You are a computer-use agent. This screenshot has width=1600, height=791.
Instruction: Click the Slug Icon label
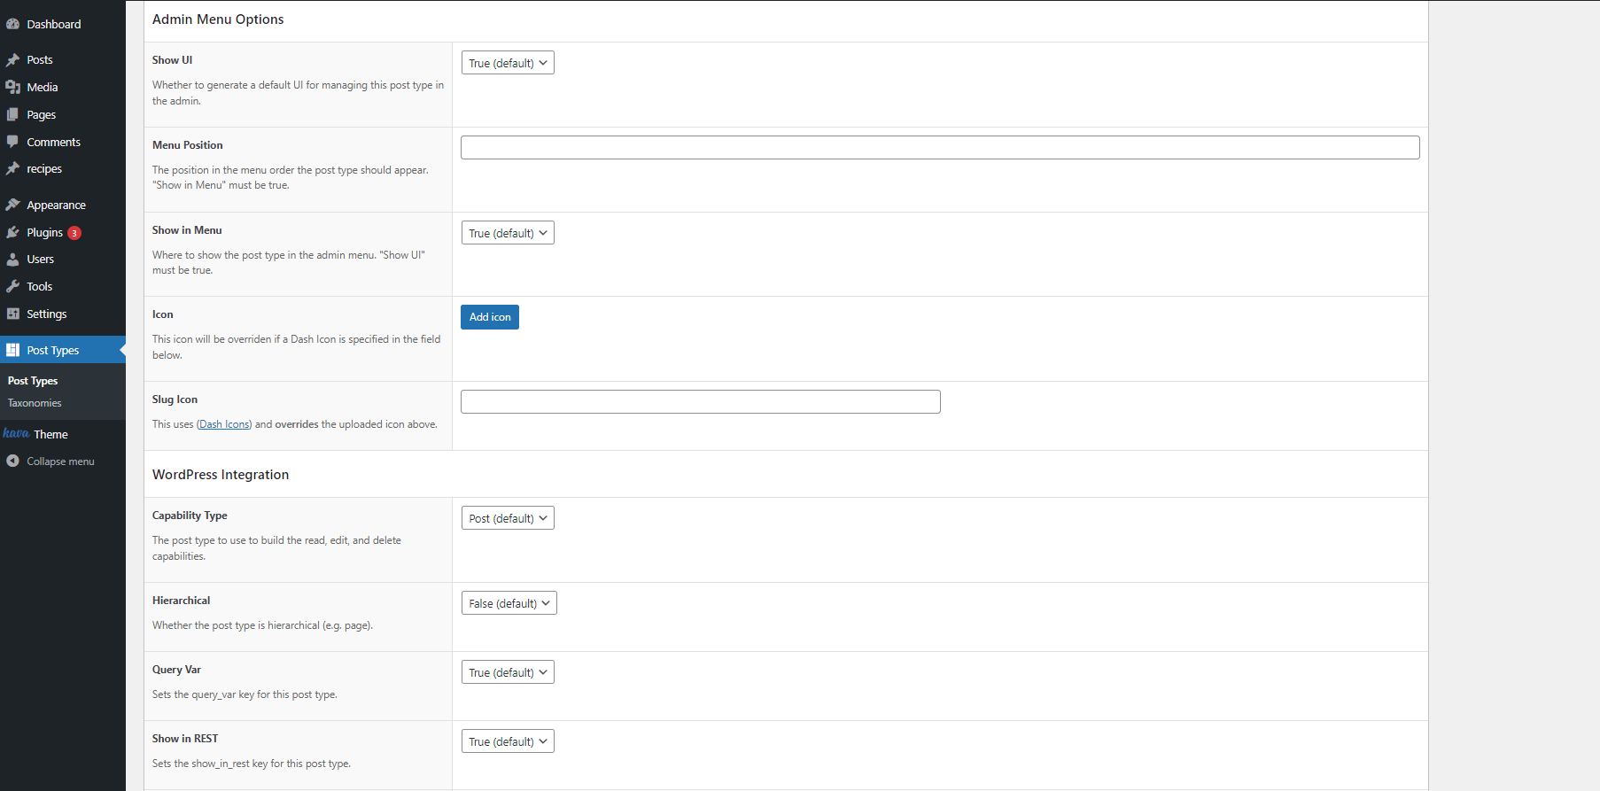(x=175, y=399)
